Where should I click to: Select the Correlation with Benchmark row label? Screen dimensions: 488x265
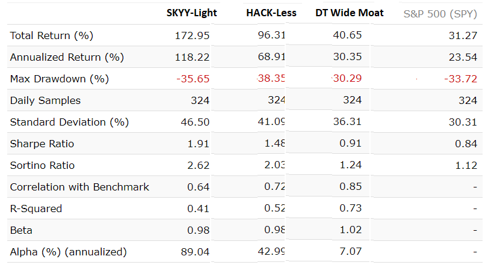(x=79, y=187)
